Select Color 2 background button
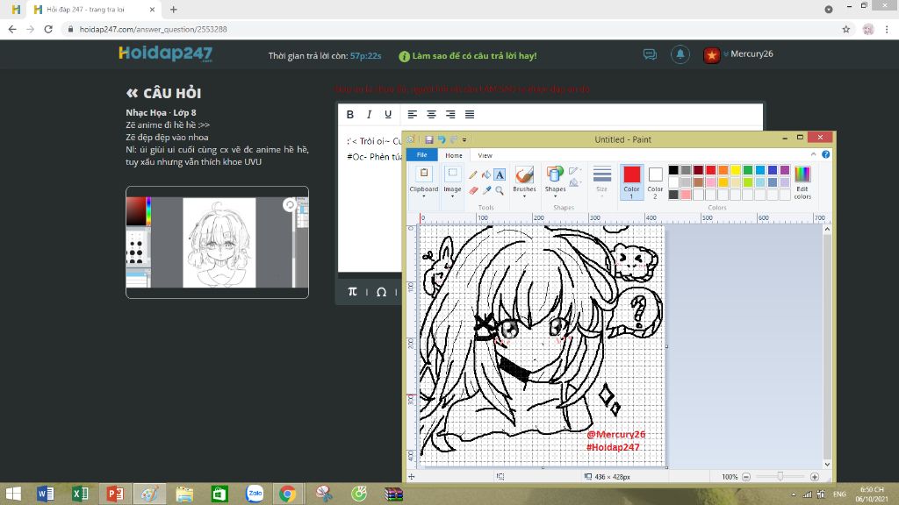Image resolution: width=899 pixels, height=505 pixels. [x=655, y=181]
